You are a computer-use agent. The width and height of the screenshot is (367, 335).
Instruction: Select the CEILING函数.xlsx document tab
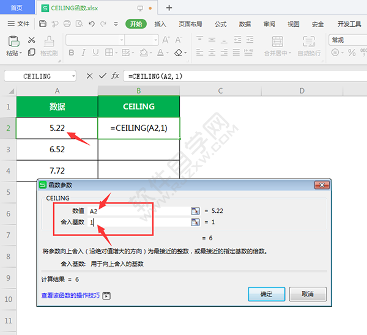pyautogui.click(x=97, y=8)
